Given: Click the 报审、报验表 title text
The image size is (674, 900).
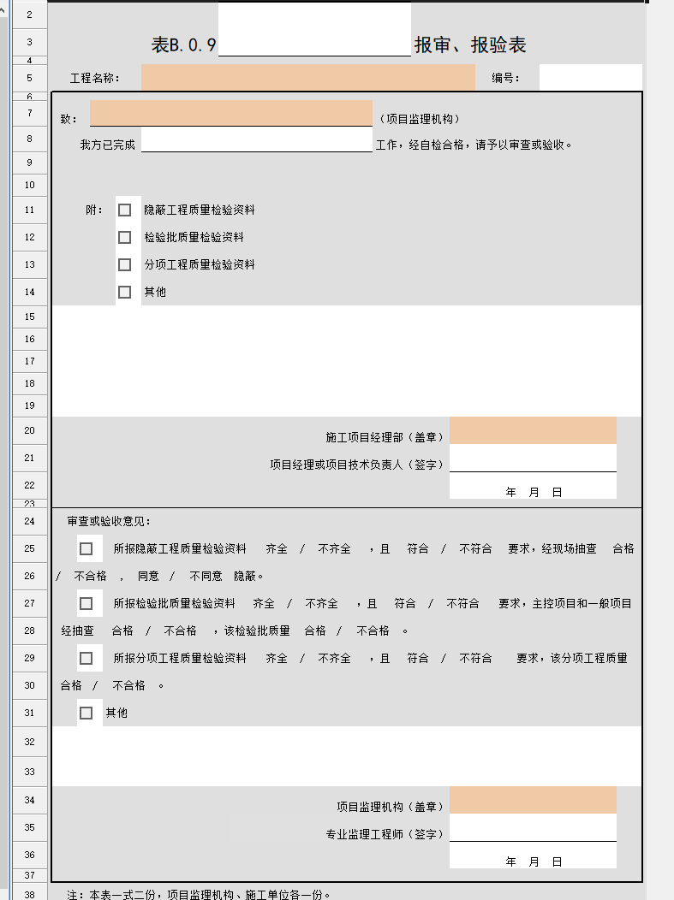Looking at the screenshot, I should pos(470,44).
